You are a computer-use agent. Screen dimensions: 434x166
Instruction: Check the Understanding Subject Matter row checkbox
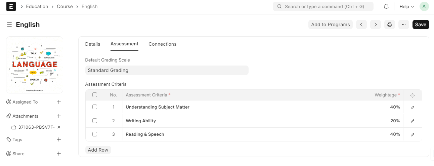tap(95, 107)
